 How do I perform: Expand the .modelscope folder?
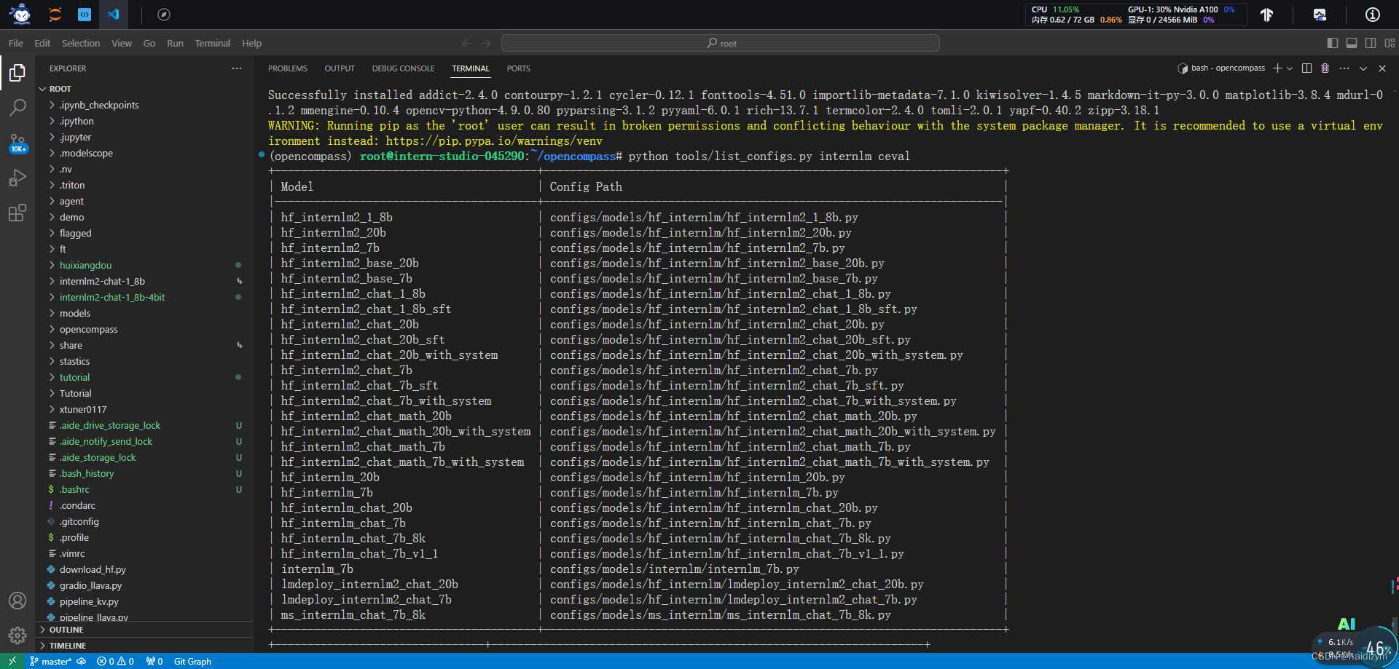tap(144, 153)
